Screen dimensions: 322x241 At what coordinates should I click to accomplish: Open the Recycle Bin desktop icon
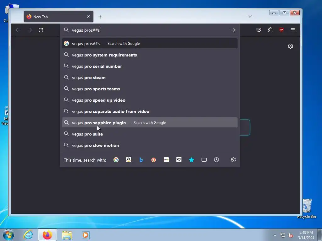pyautogui.click(x=307, y=208)
